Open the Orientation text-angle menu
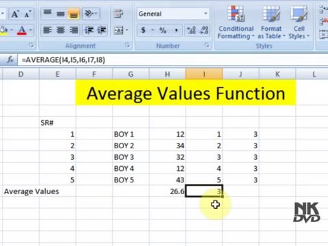Image resolution: width=328 pixels, height=246 pixels. (90, 14)
